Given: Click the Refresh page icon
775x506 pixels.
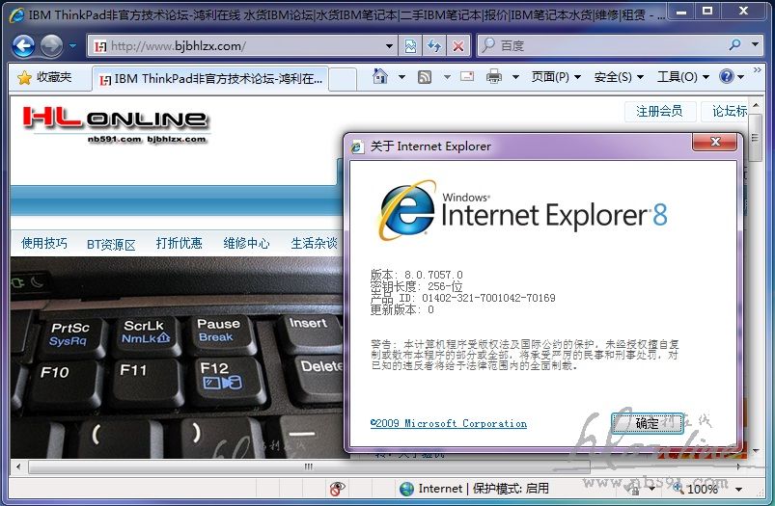Looking at the screenshot, I should [x=434, y=45].
